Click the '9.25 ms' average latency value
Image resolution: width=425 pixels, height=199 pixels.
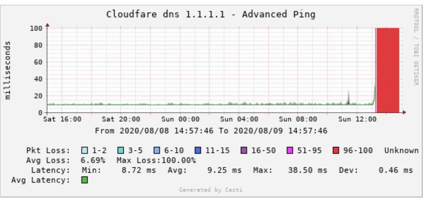[224, 170]
